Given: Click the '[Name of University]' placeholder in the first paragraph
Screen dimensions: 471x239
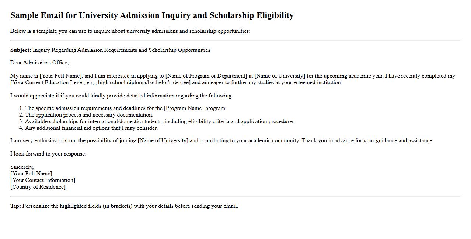Looking at the screenshot, I should pos(280,76).
